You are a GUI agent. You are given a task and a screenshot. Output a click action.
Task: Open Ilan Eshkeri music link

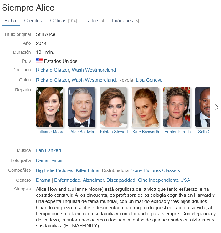(x=49, y=150)
